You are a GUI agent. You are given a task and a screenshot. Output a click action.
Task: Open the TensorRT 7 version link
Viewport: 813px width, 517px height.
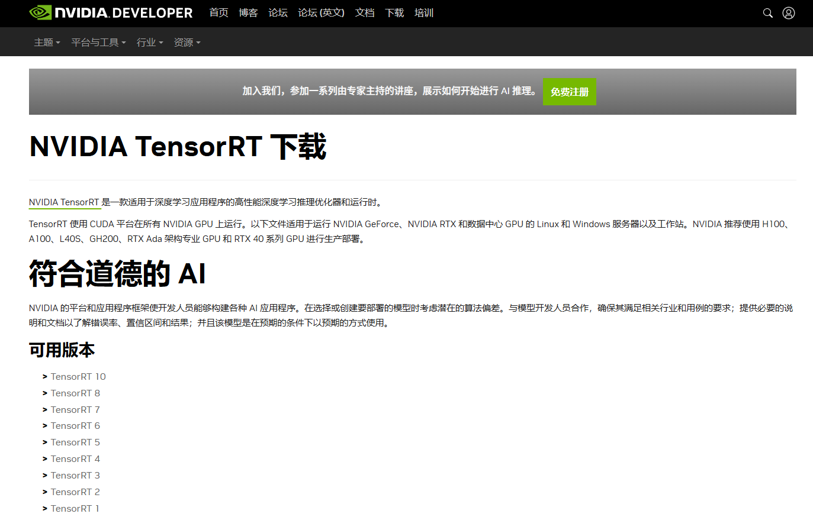tap(75, 410)
